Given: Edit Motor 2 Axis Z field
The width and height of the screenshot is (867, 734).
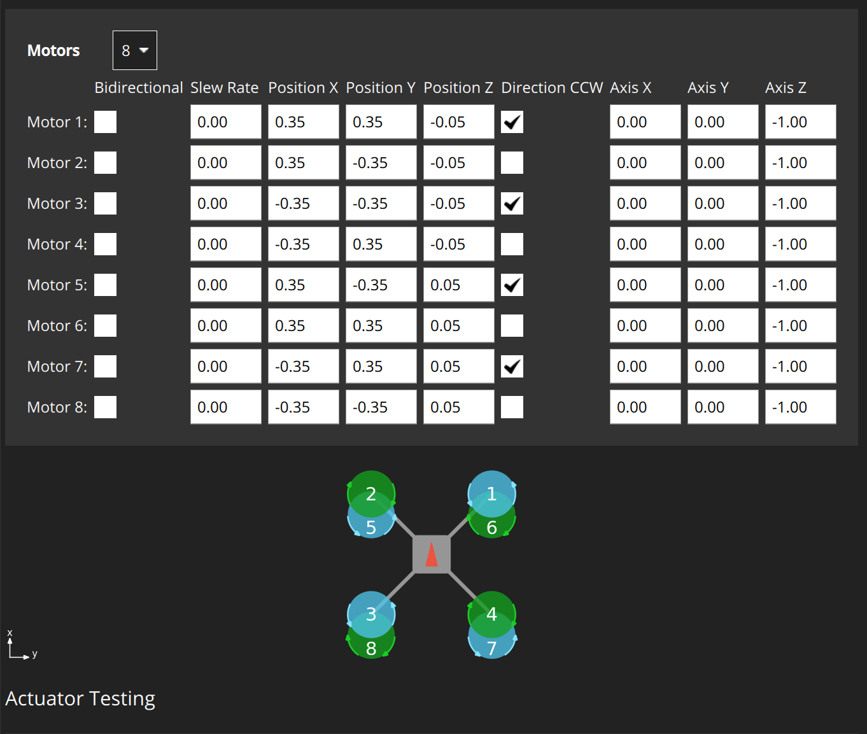Looking at the screenshot, I should coord(801,162).
